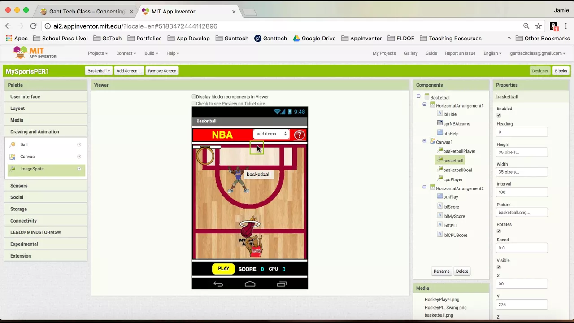Select lblCPUScore in Components tree

tap(455, 235)
